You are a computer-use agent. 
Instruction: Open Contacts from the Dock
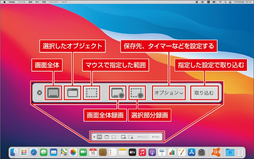pyautogui.click(x=103, y=152)
